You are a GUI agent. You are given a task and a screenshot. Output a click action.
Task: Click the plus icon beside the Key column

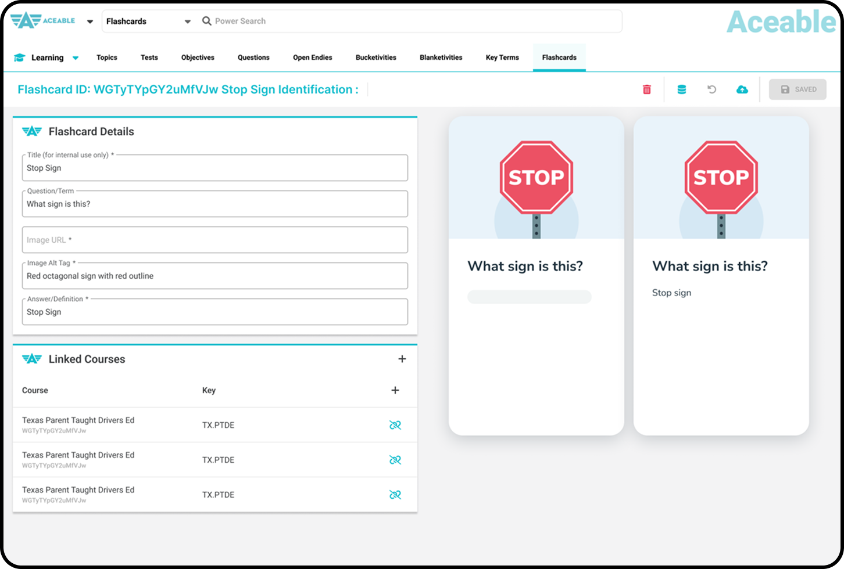[395, 390]
